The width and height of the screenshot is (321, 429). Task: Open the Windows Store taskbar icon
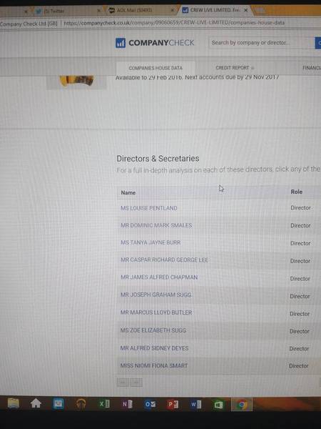(x=218, y=405)
